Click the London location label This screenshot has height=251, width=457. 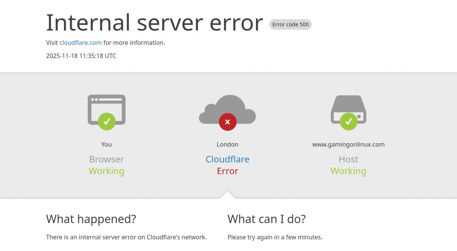pyautogui.click(x=227, y=144)
